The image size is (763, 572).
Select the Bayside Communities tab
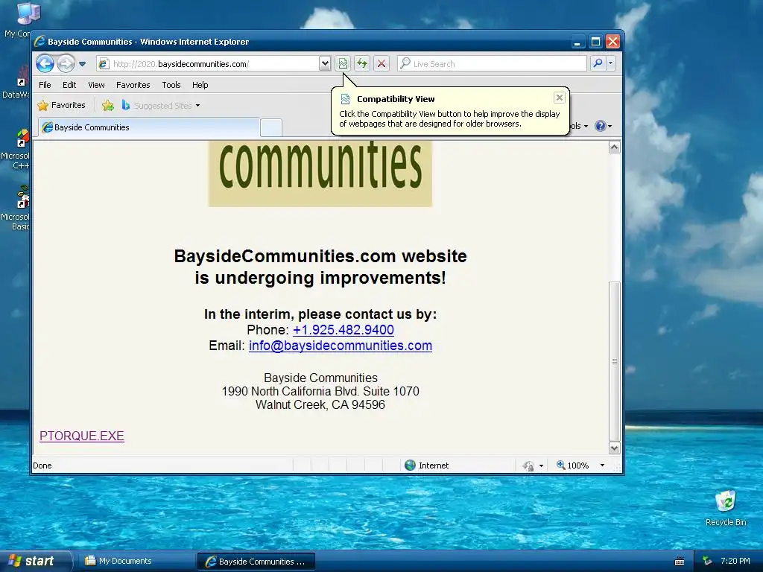149,127
